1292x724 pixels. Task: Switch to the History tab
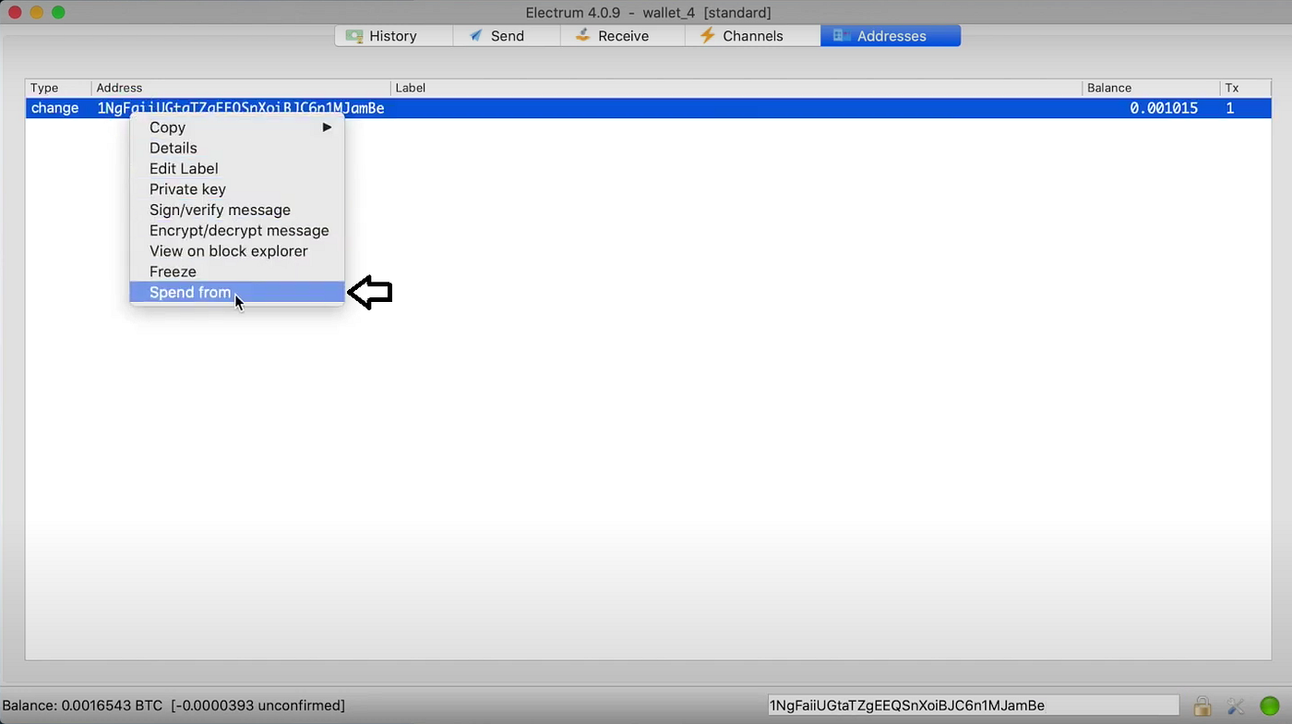pos(394,36)
